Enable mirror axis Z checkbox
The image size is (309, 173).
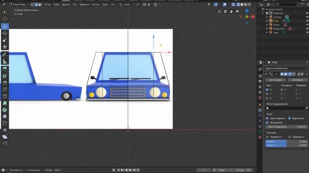pyautogui.click(x=267, y=98)
